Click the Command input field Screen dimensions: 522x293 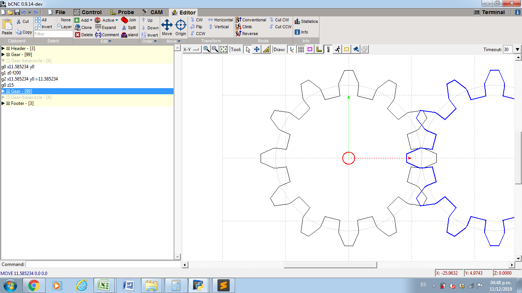103,264
